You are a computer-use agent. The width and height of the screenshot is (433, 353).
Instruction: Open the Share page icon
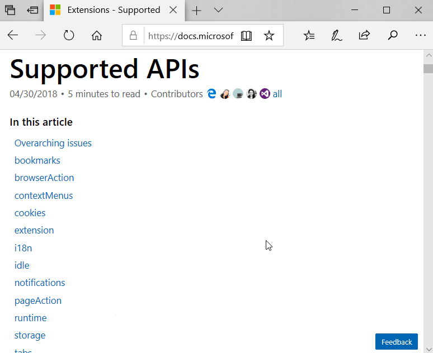click(364, 36)
